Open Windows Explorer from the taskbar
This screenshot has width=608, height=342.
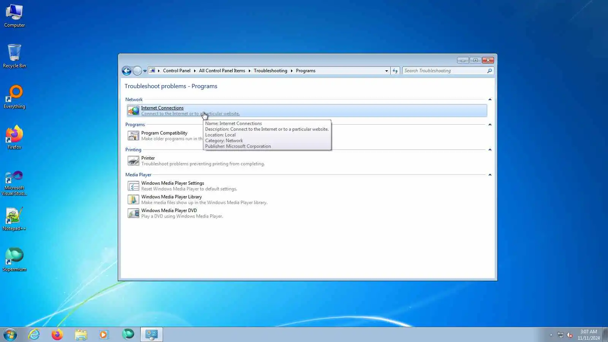81,334
